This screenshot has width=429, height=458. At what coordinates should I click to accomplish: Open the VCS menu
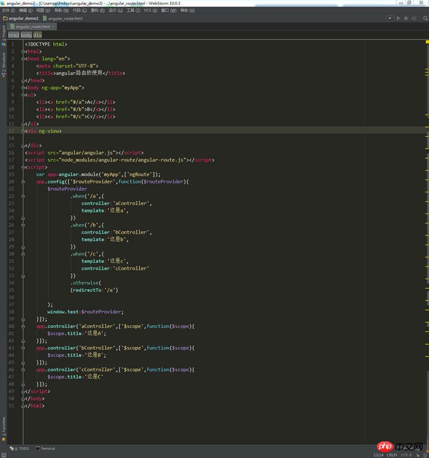[150, 10]
